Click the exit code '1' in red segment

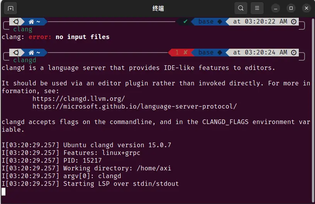[177, 53]
